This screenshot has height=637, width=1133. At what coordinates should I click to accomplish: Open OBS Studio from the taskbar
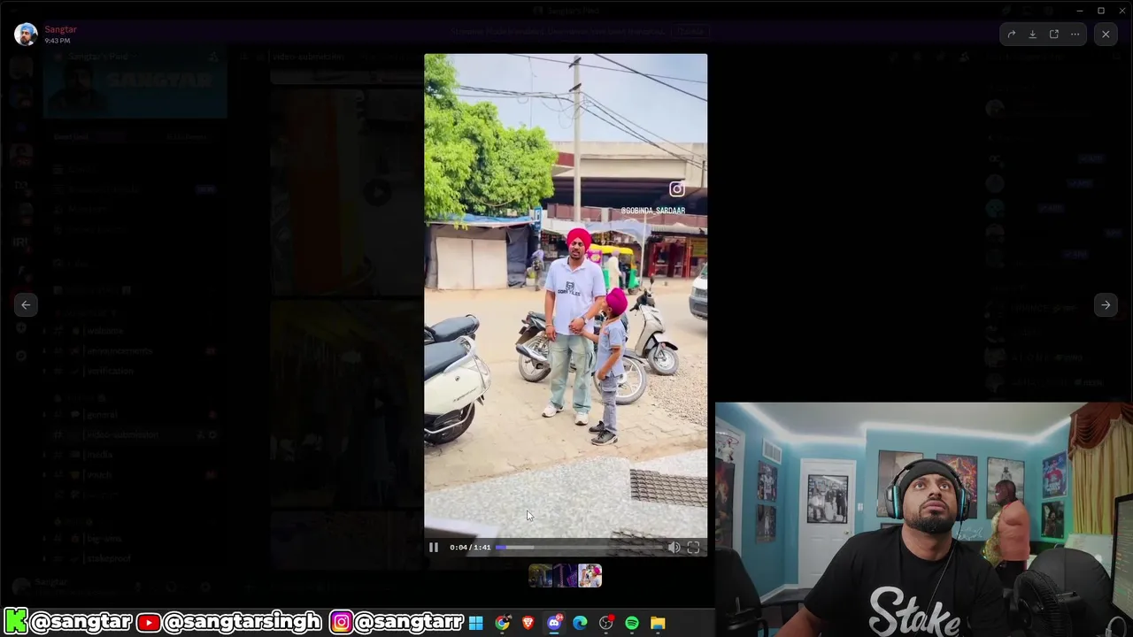point(605,623)
